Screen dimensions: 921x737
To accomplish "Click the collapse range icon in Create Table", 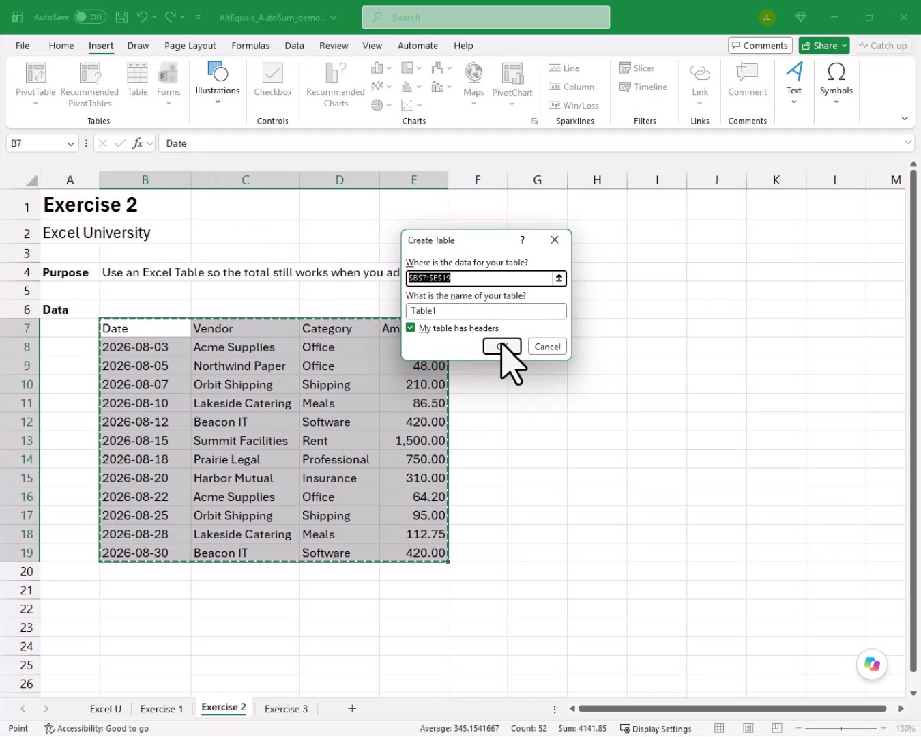I will click(559, 278).
